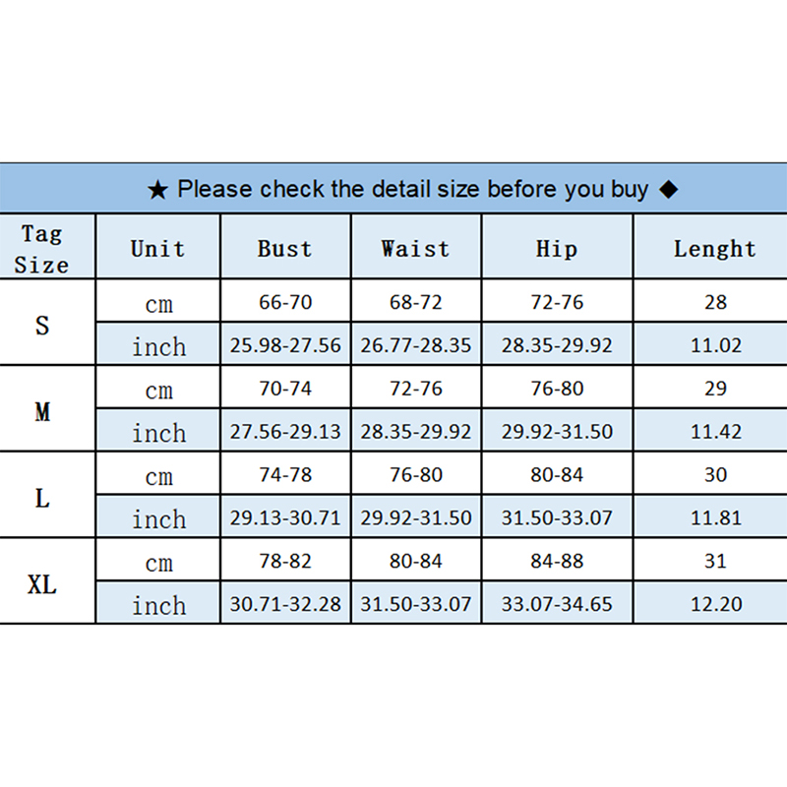Select the Tag Size column header
Viewport: 787px width, 787px height.
point(42,249)
